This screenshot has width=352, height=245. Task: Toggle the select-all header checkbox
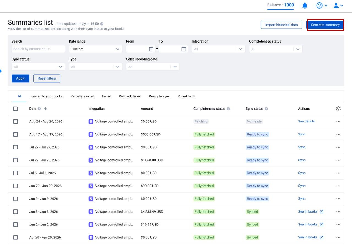[x=15, y=109]
